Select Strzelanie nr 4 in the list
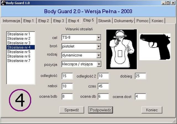The image size is (177, 124). [x=21, y=47]
